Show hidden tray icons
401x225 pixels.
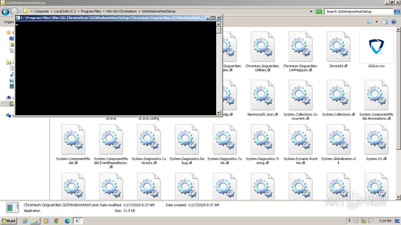click(350, 221)
